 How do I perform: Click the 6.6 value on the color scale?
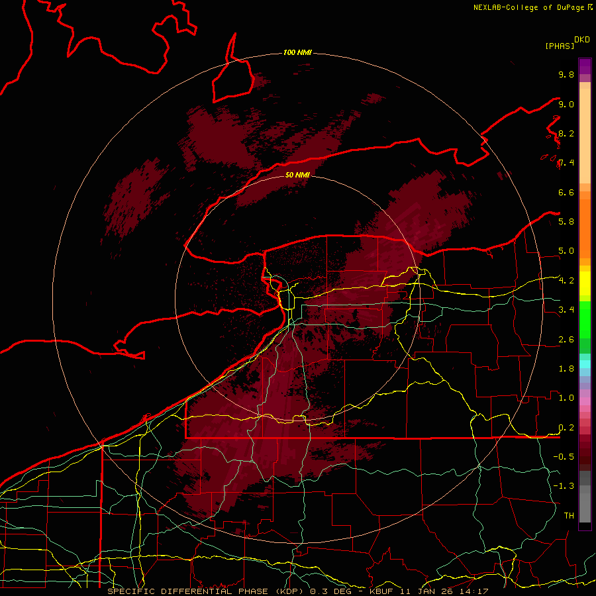coord(566,192)
